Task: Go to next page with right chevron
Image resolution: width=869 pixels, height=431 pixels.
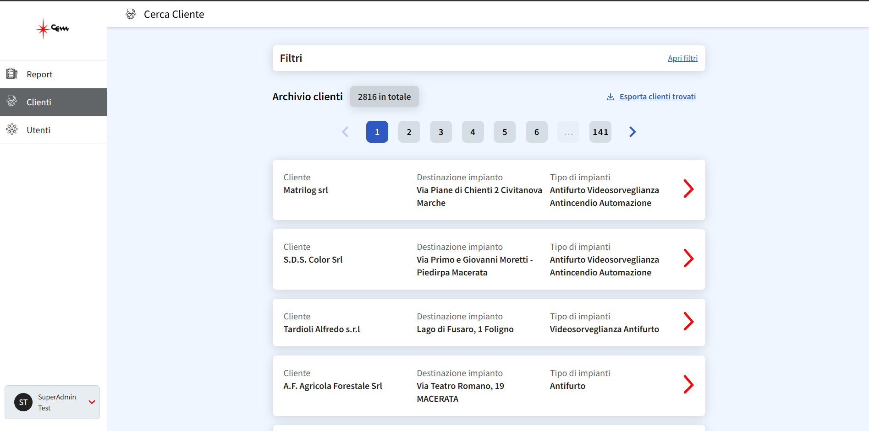Action: tap(632, 132)
